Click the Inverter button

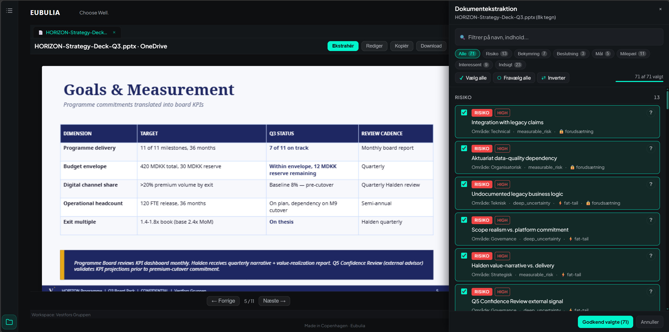(x=553, y=78)
